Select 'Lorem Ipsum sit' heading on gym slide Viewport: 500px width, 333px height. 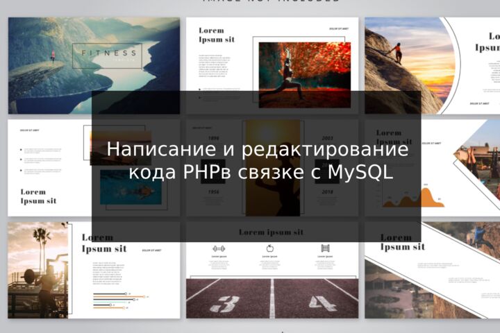pos(104,243)
